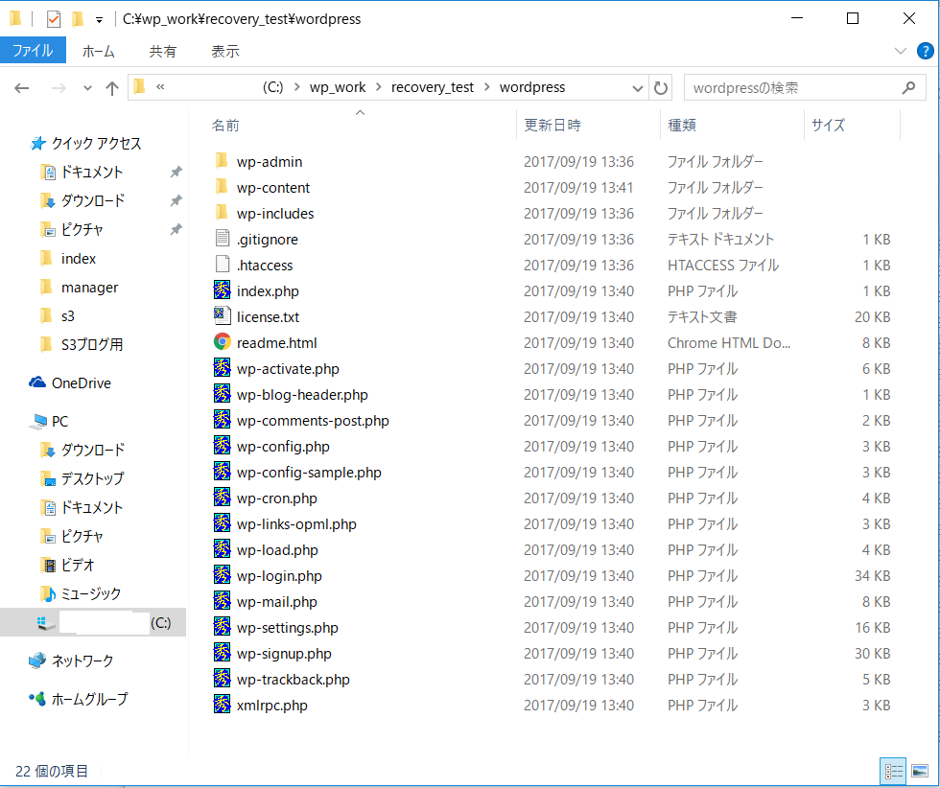
Task: Open the ホーム ribbon tab
Action: 98,52
